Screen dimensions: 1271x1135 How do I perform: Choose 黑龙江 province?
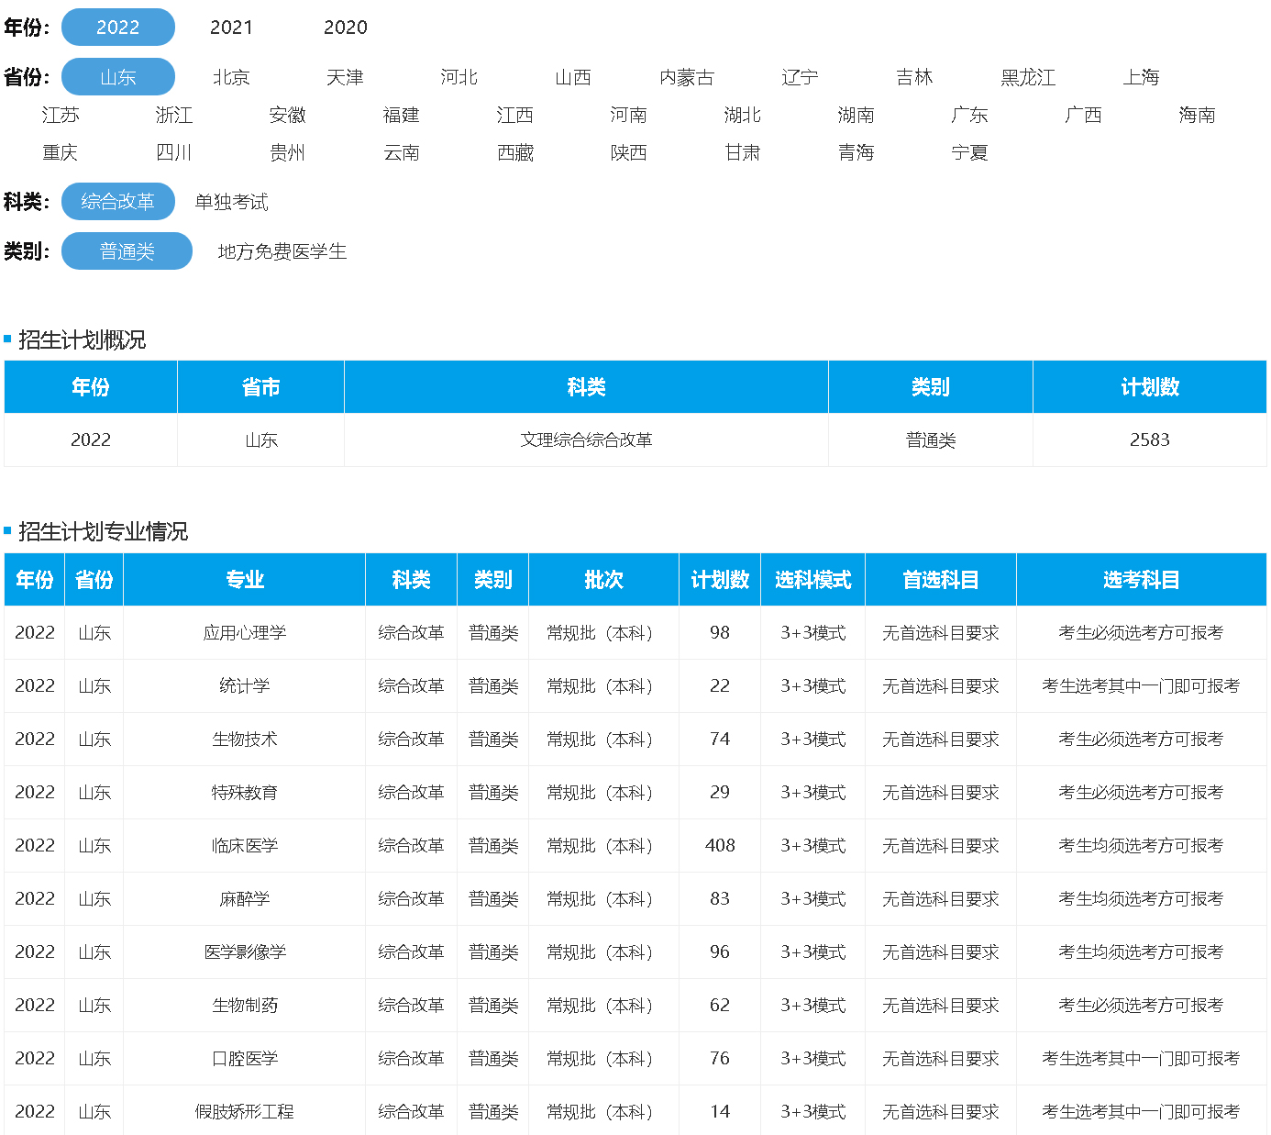tap(1028, 77)
